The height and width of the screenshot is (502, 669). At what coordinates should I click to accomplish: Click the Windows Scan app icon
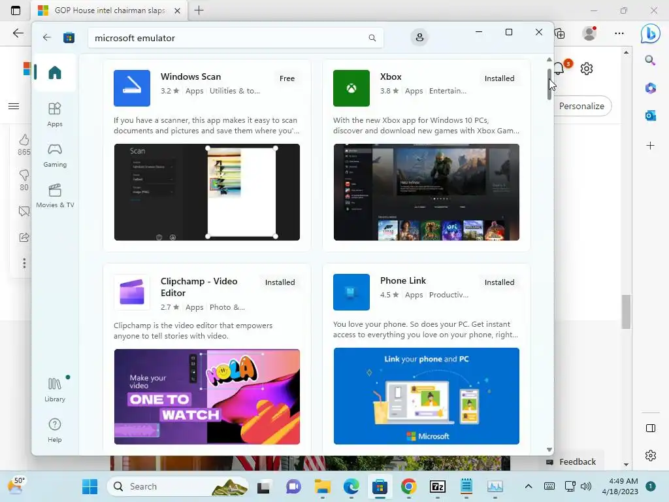click(x=132, y=88)
